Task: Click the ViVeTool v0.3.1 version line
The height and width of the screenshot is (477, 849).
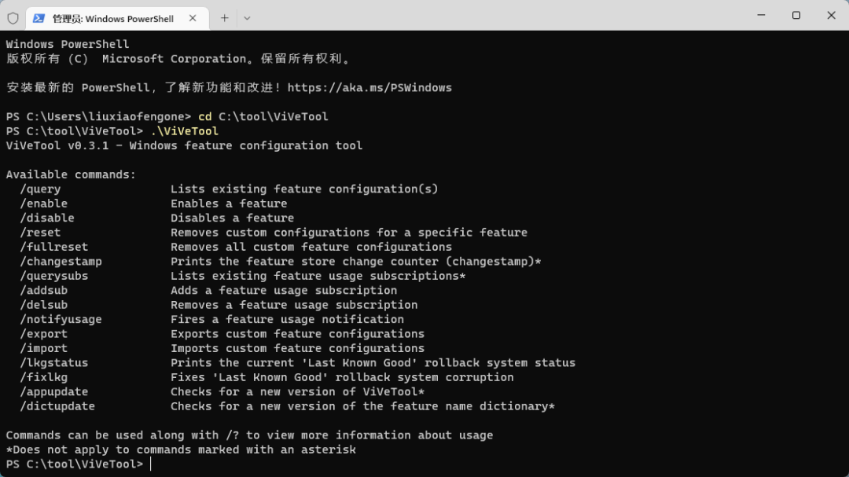Action: pyautogui.click(x=184, y=145)
